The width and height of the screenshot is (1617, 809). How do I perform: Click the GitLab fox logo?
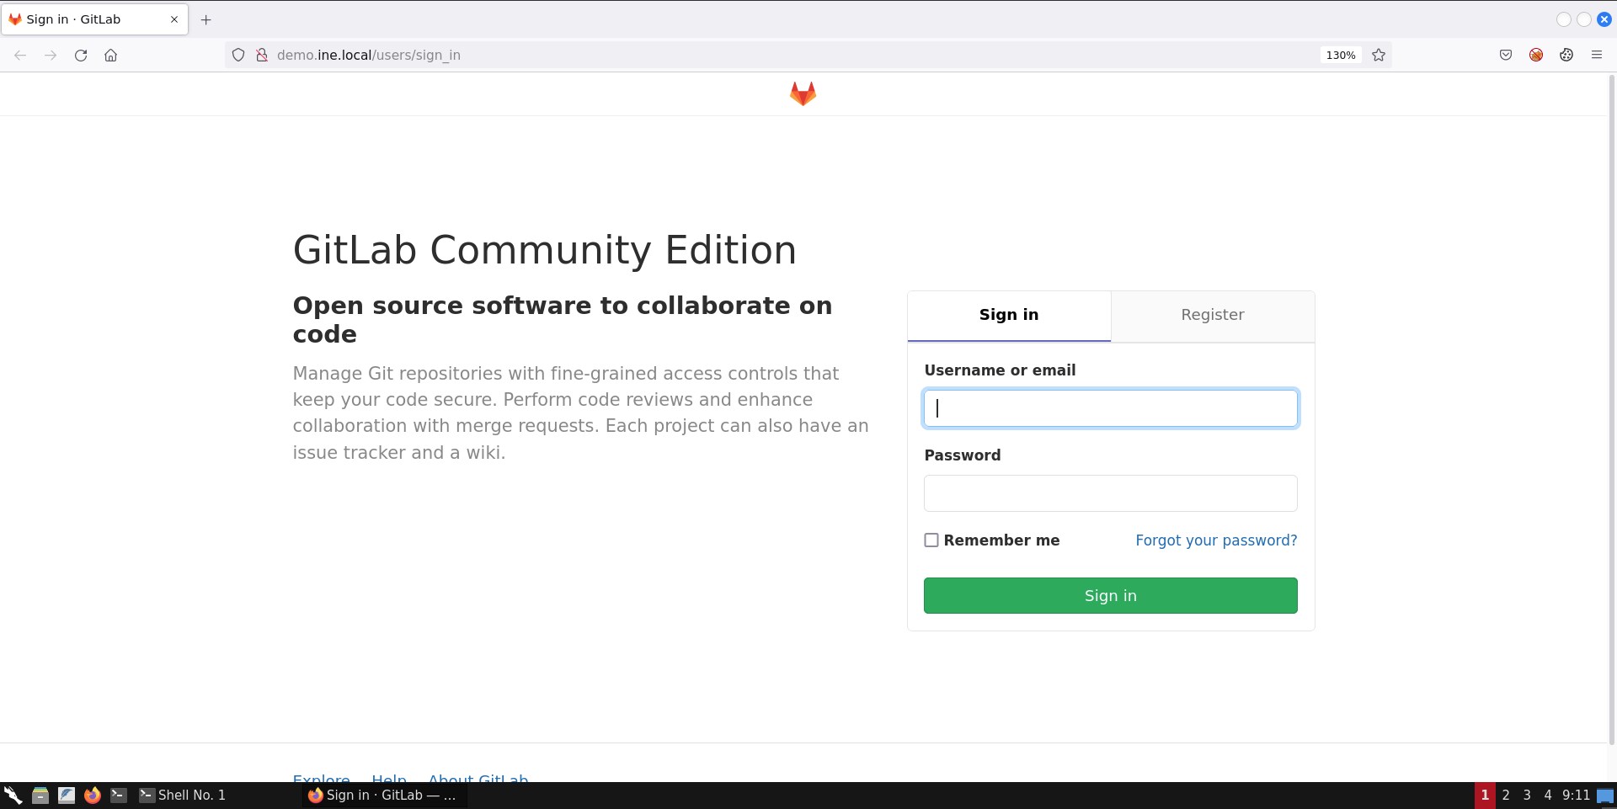(x=803, y=93)
